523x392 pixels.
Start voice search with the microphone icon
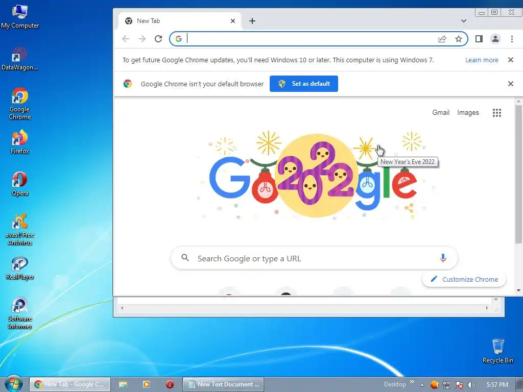click(x=443, y=258)
